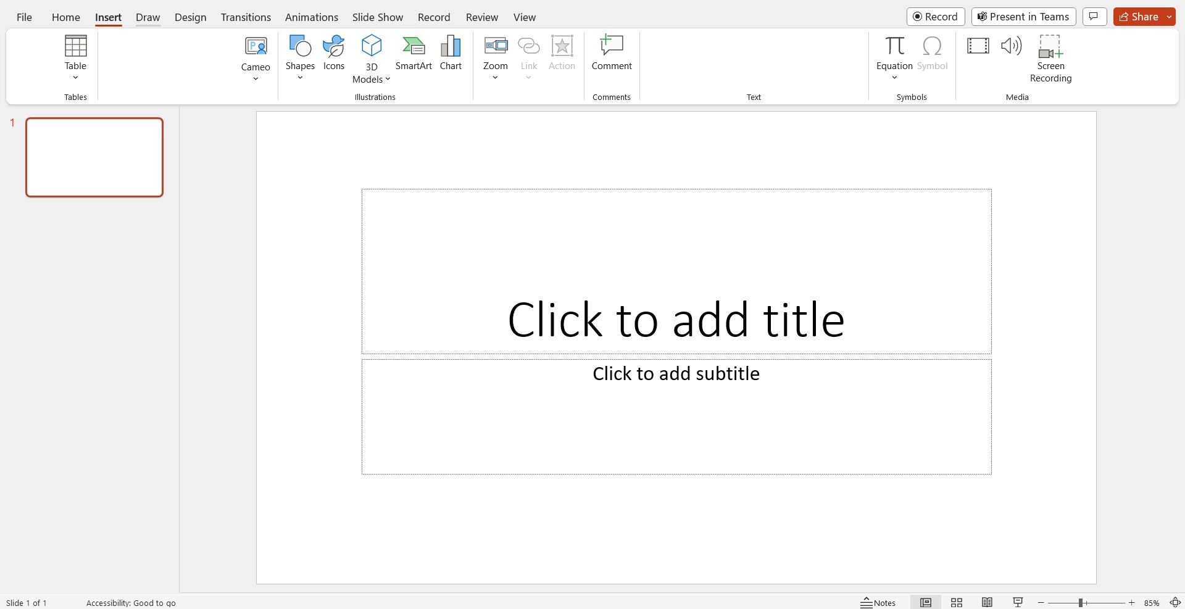Open the Zoom summary option
The height and width of the screenshot is (609, 1185).
point(496,52)
